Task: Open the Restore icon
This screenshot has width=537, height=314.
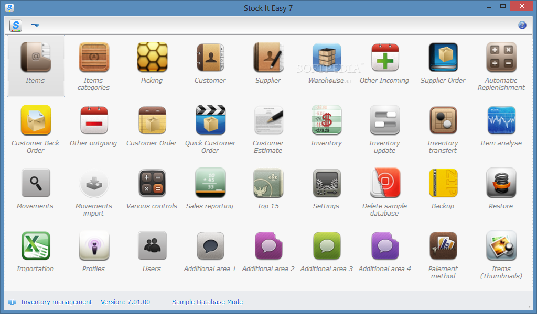Action: [501, 183]
